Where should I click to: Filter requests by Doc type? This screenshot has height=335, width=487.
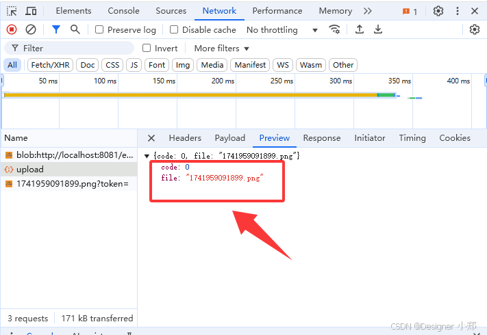click(87, 65)
